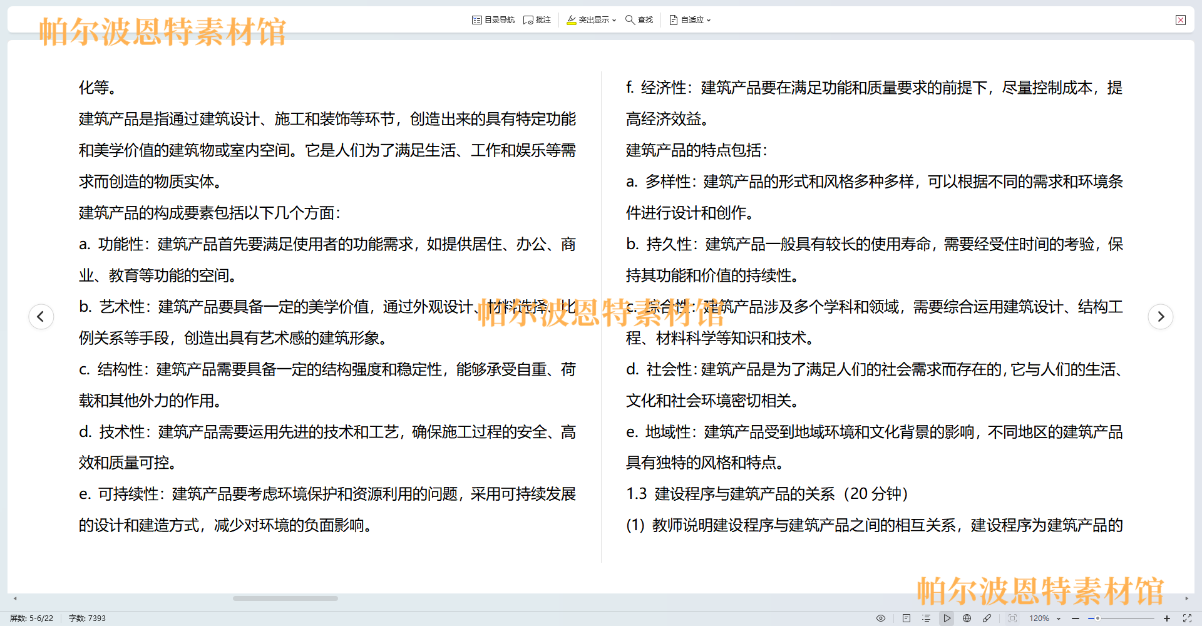
Task: Click the horizontal scrollbar thumb
Action: (285, 598)
